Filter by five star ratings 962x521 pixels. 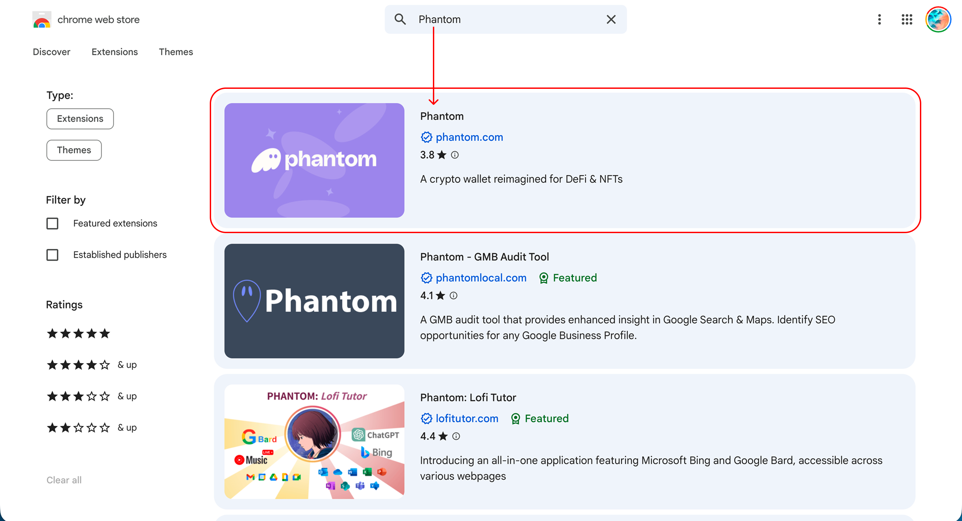coord(78,333)
